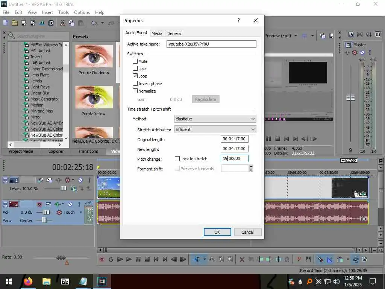This screenshot has width=385, height=289.
Task: Open 7-Zip from the Windows taskbar
Action: pyautogui.click(x=65, y=281)
